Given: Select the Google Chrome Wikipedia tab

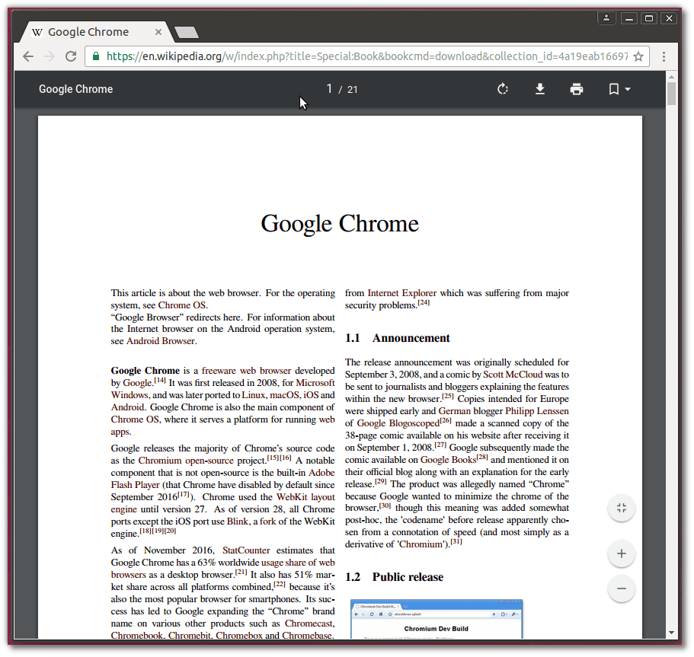Looking at the screenshot, I should coord(94,32).
